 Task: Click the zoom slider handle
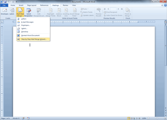tap(157, 118)
